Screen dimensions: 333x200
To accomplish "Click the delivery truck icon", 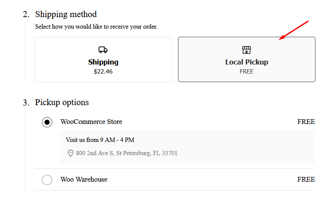I will point(103,50).
